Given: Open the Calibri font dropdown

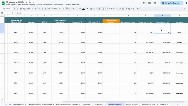Looking at the screenshot, I should click(x=56, y=9).
